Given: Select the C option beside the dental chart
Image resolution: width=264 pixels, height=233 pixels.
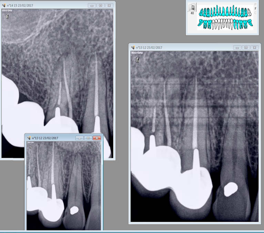Looking at the screenshot, I should 255,13.
